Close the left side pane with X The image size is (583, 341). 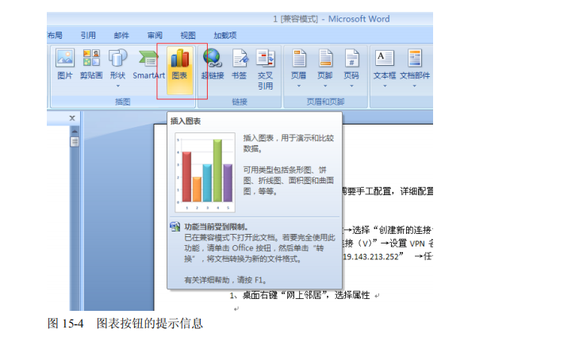coord(72,118)
